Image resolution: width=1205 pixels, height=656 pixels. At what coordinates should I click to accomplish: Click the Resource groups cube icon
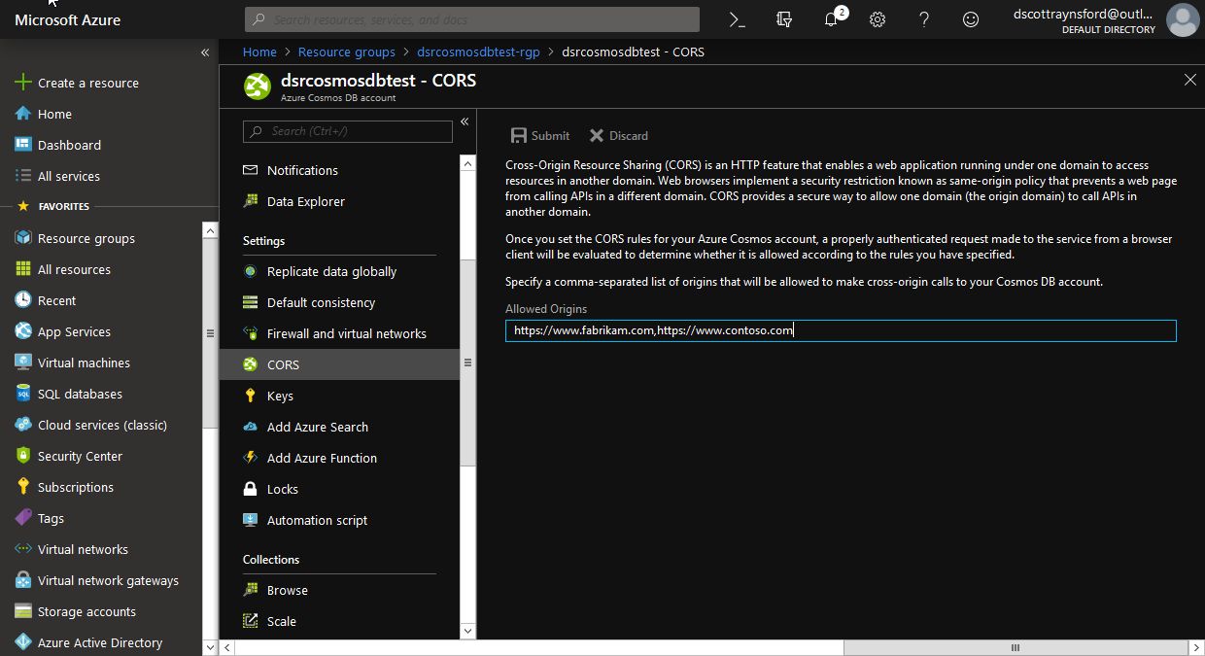point(23,238)
